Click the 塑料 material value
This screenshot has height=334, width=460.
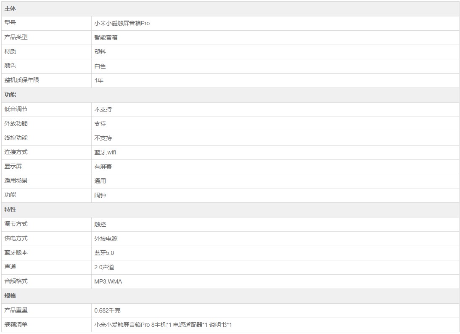click(100, 52)
